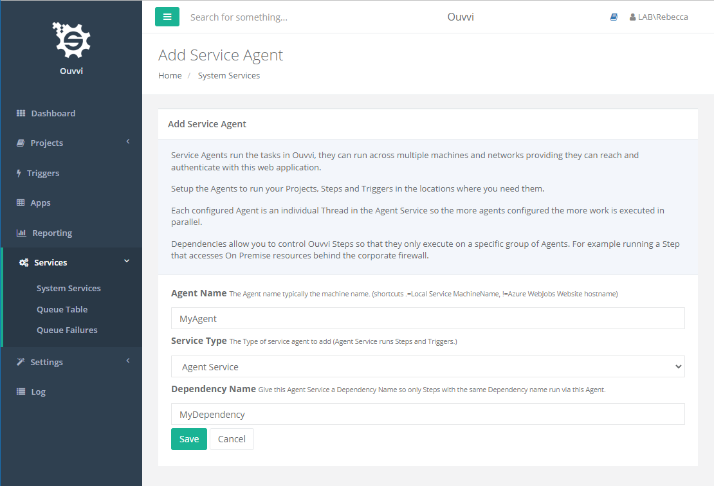The width and height of the screenshot is (714, 486).
Task: Click the Dashboard grid icon
Action: tap(21, 113)
